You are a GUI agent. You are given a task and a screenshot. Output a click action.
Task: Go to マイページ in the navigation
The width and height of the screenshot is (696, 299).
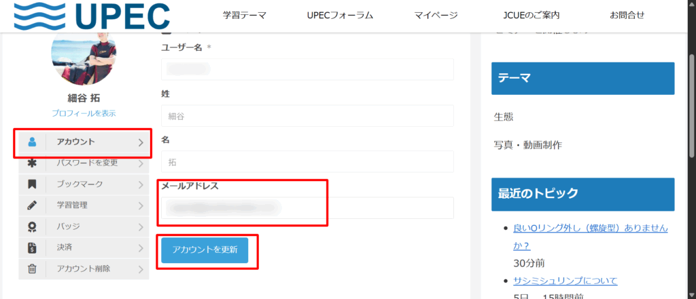(x=435, y=15)
